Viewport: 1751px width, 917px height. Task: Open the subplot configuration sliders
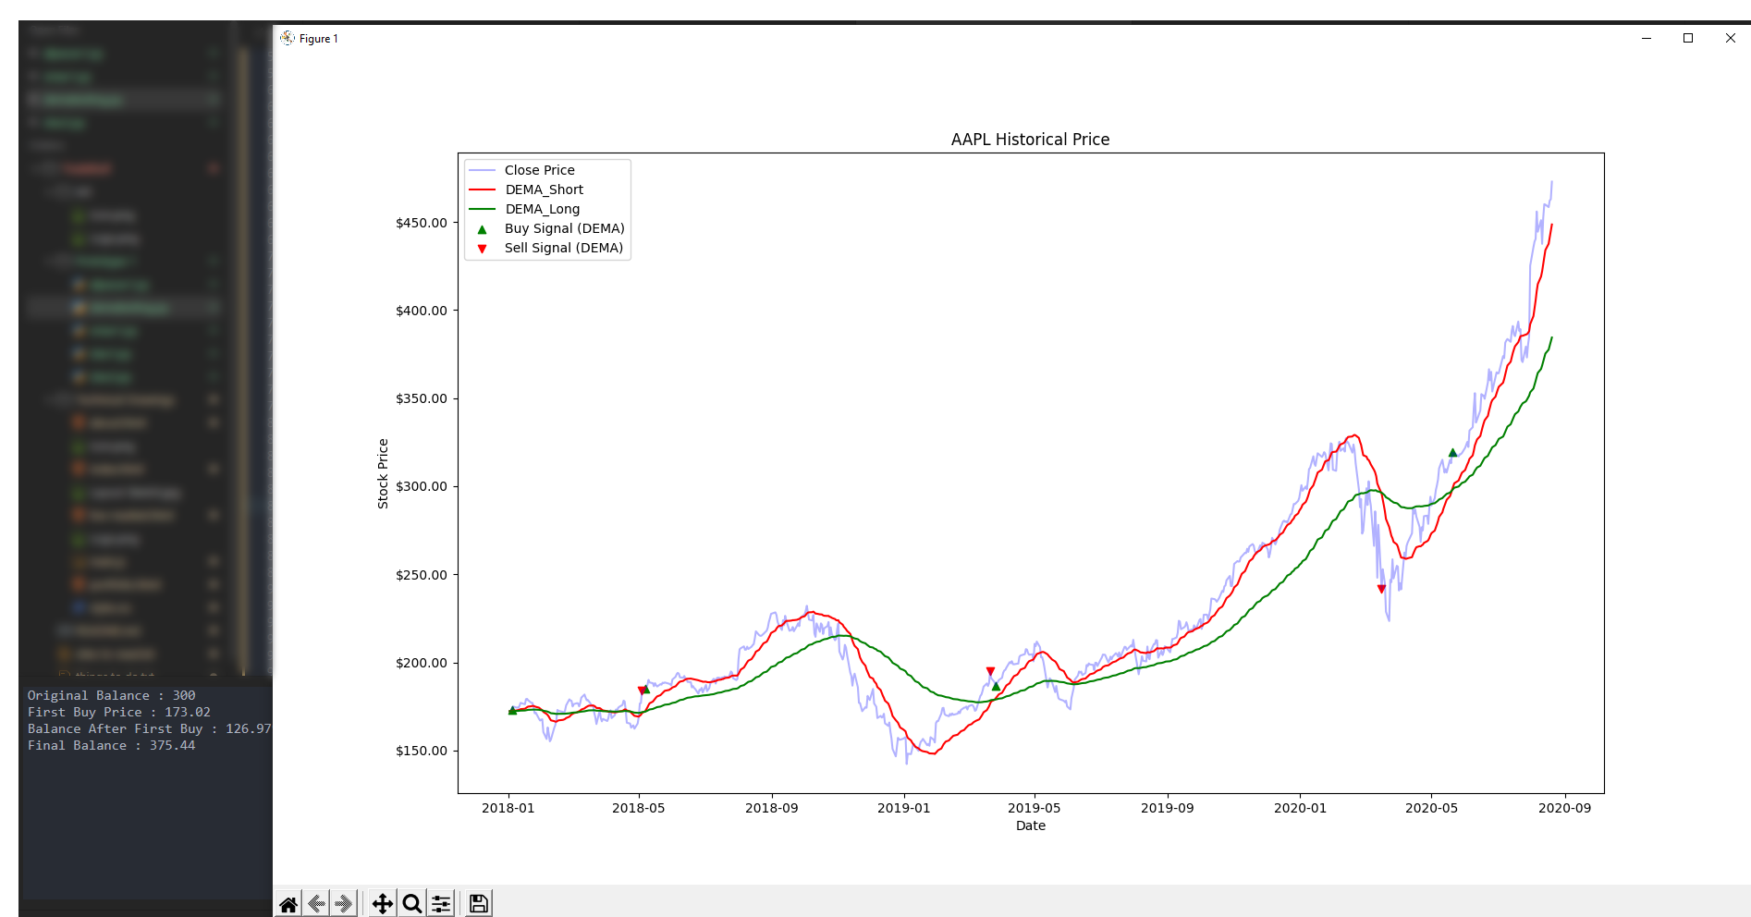[441, 903]
